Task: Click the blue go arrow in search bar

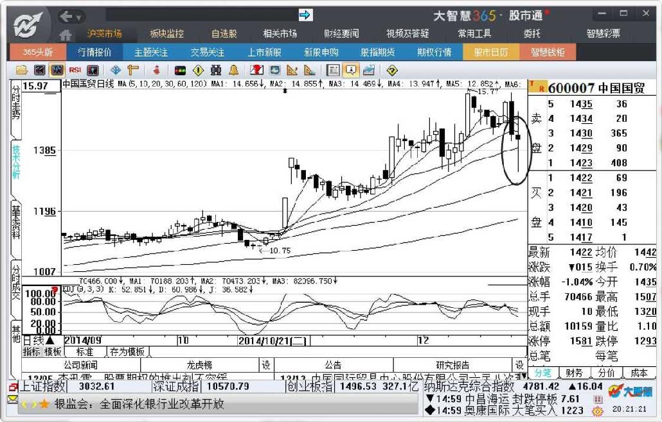Action: pyautogui.click(x=305, y=15)
